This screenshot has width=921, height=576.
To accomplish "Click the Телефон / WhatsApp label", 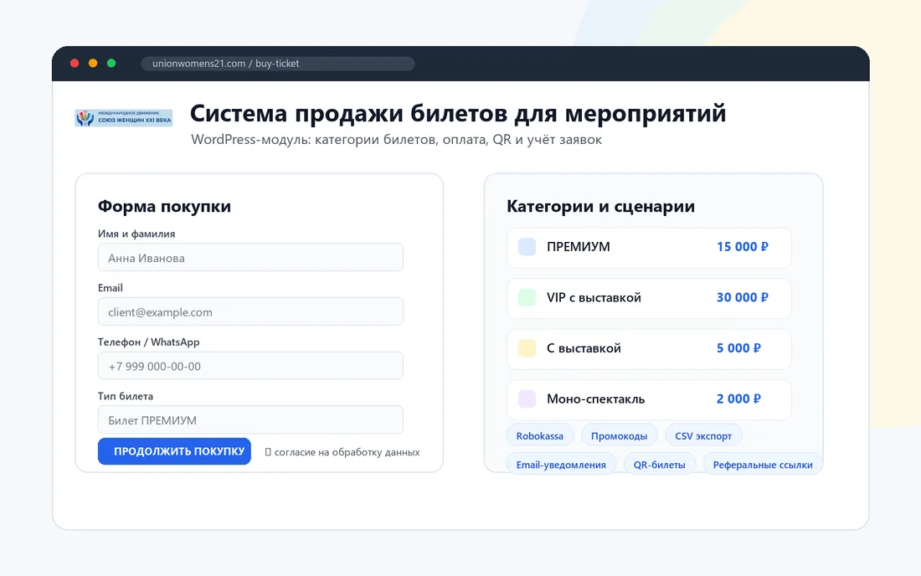I will [x=148, y=342].
